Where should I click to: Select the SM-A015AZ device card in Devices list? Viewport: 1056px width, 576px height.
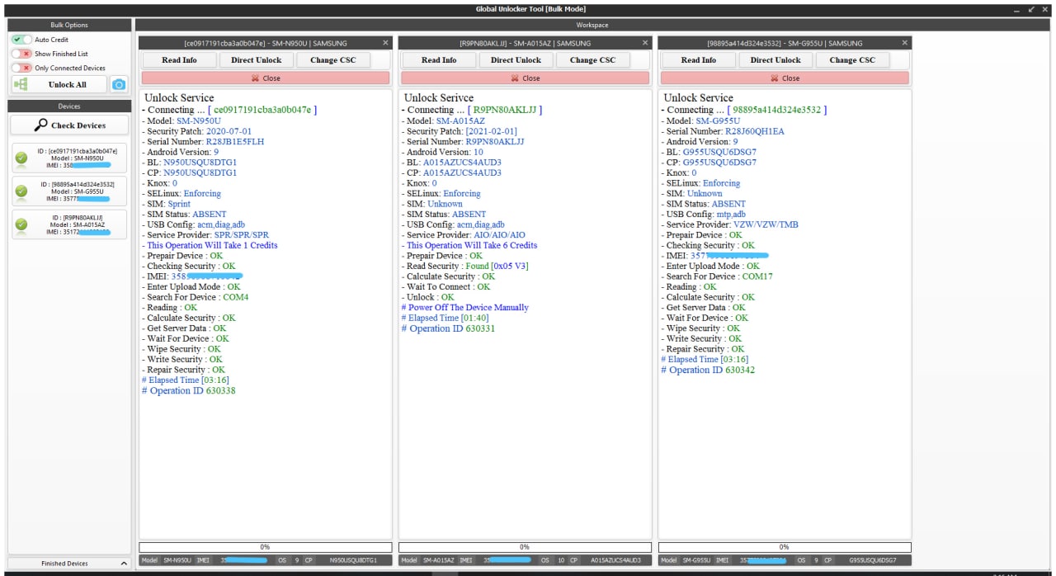pos(69,224)
